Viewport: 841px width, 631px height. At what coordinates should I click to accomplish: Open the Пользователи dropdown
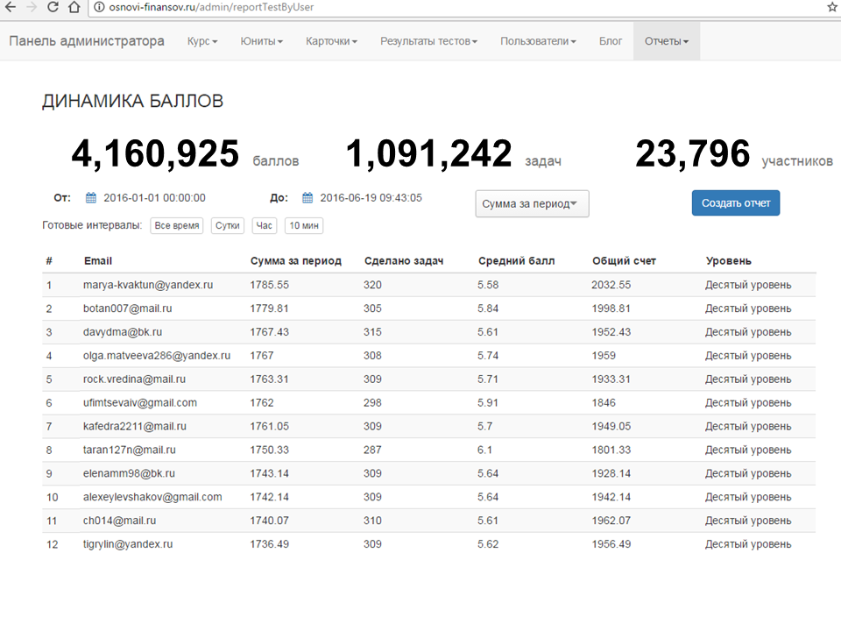[538, 41]
